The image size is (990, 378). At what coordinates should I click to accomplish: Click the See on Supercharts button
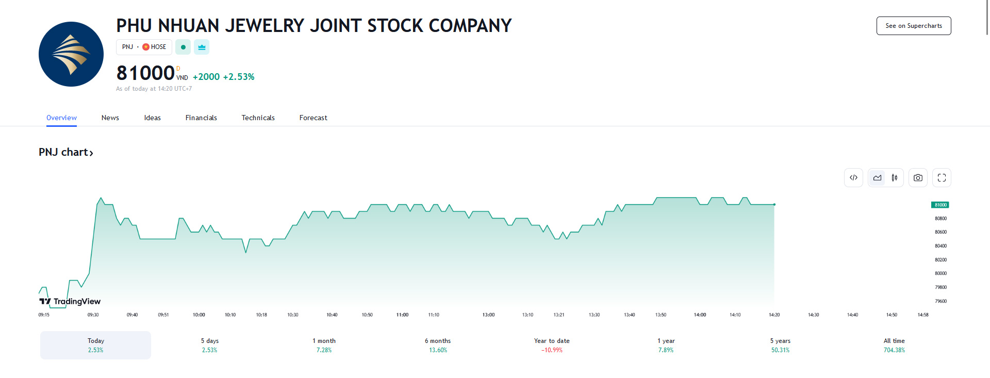913,25
